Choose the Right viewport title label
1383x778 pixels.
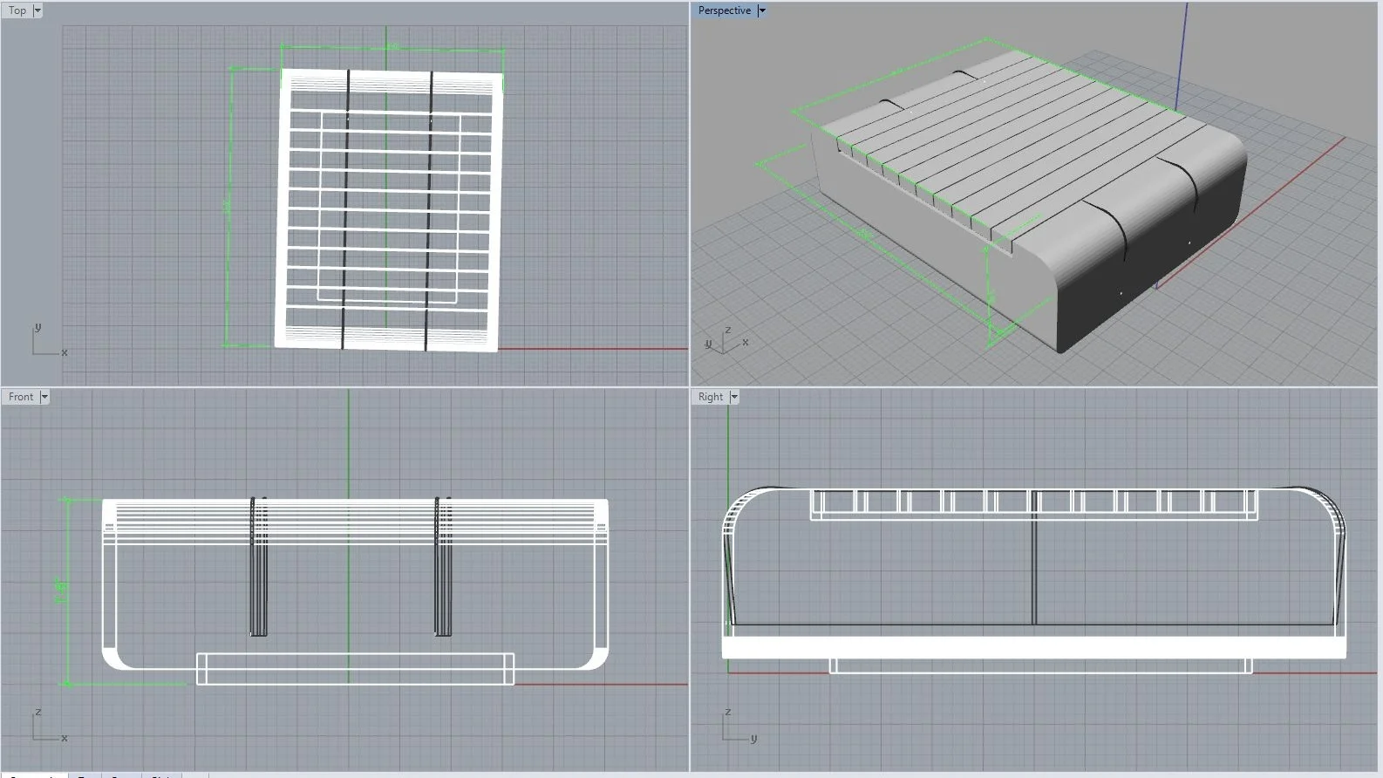711,397
